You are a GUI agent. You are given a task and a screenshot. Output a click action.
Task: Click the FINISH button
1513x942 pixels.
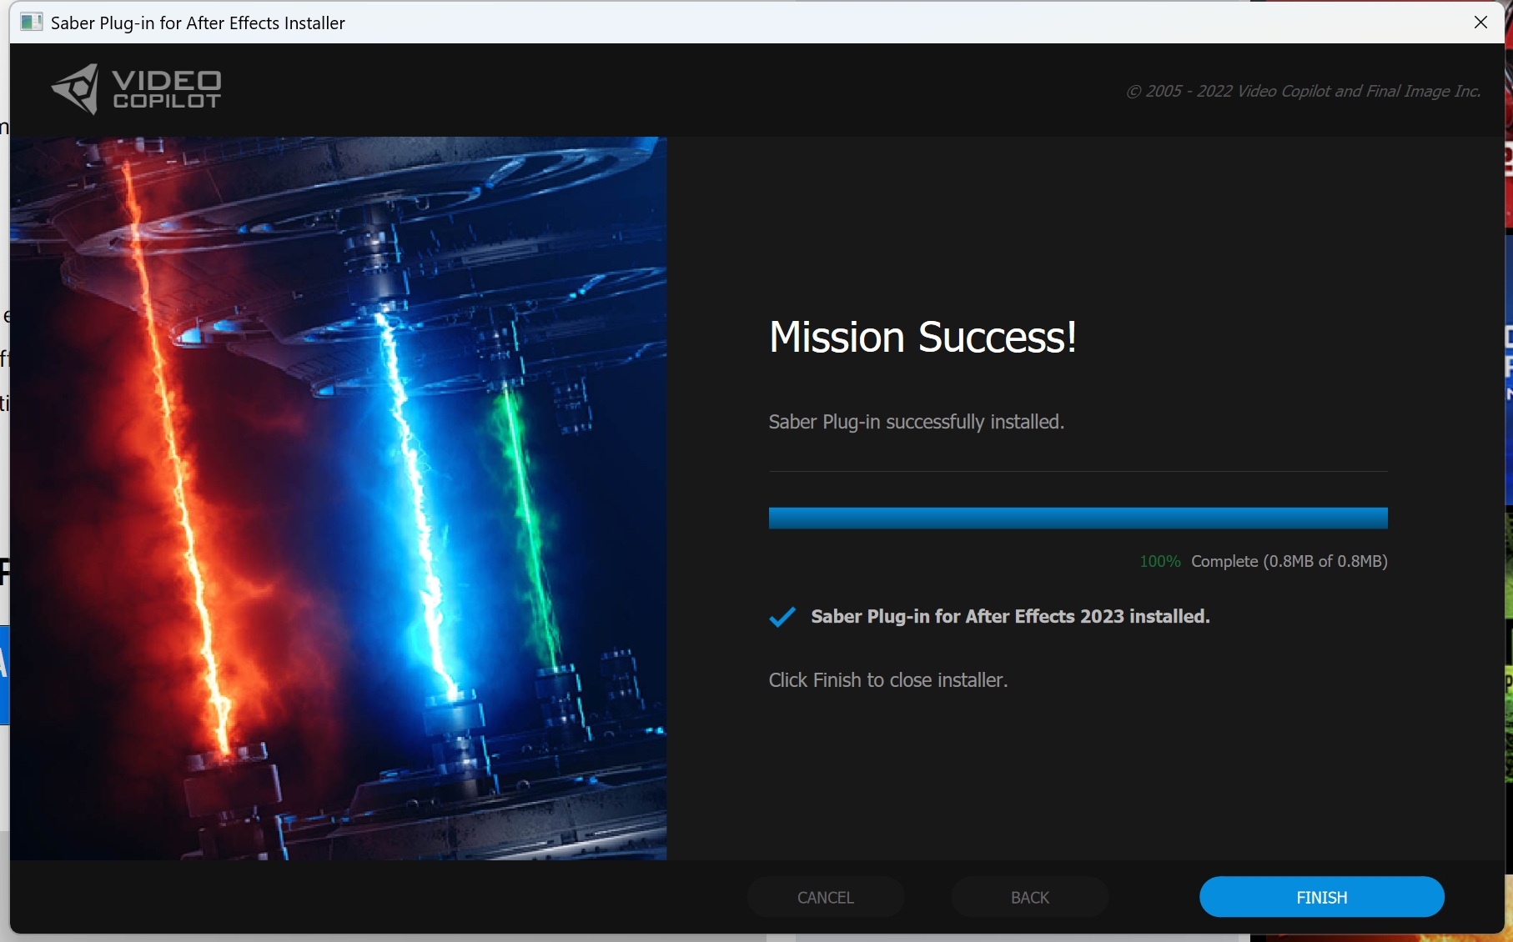[x=1321, y=897]
